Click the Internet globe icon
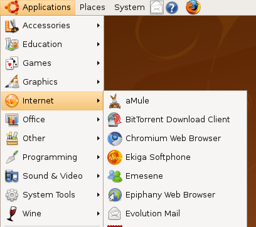Screen dimensions: 256x227 [x=12, y=100]
